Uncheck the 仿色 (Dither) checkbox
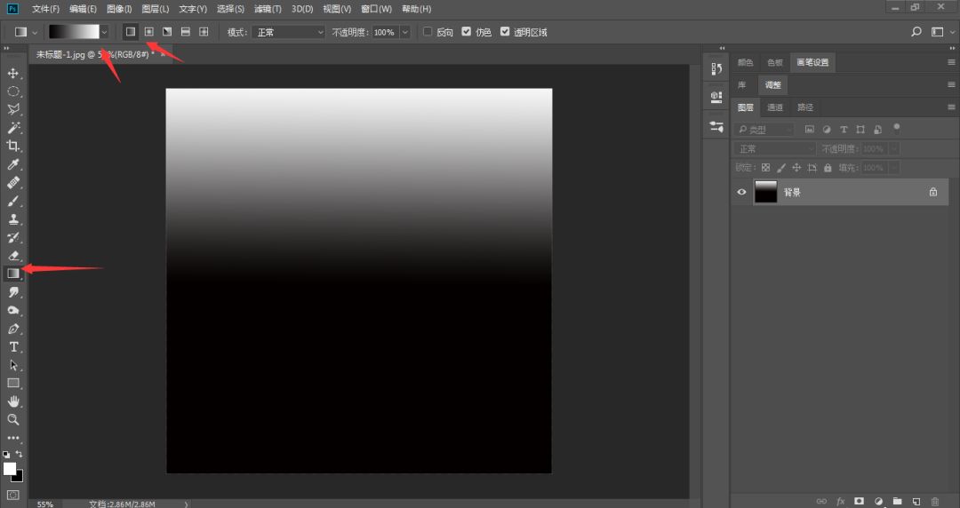The width and height of the screenshot is (960, 508). [467, 32]
